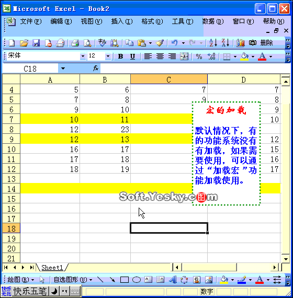Click the Format Painter brush icon
This screenshot has width=293, height=298.
[160, 43]
